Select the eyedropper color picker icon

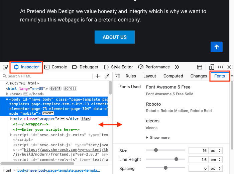click(107, 76)
